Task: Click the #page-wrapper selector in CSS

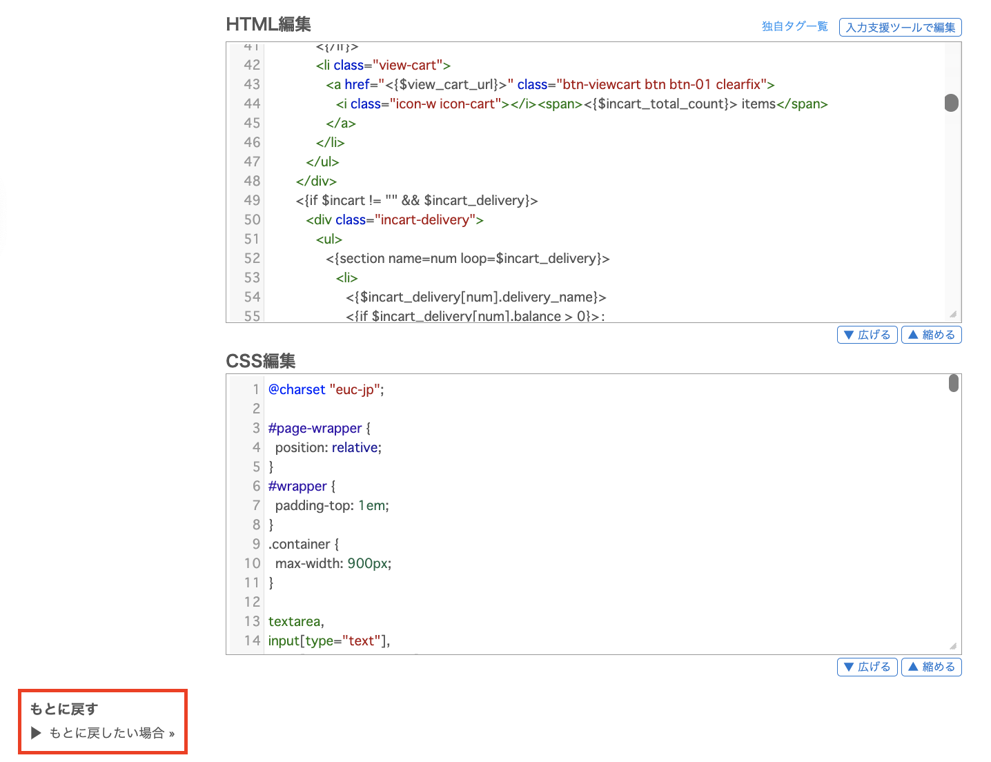Action: 315,429
